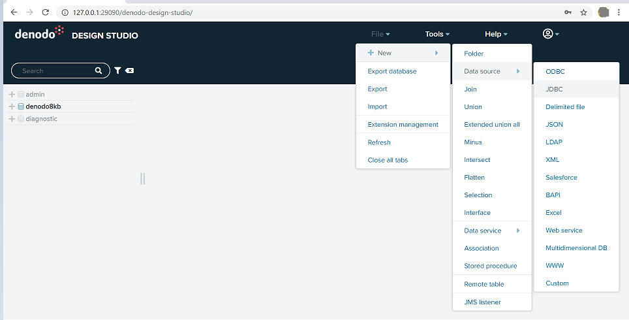Open the Help menu dropdown
629x320 pixels.
pyautogui.click(x=497, y=34)
